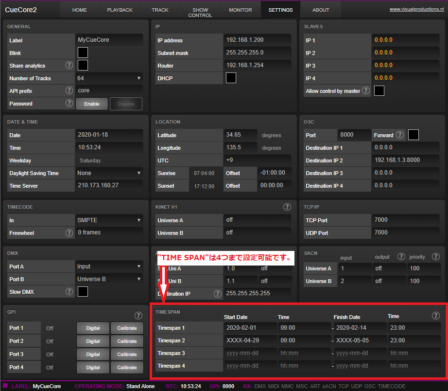Image resolution: width=448 pixels, height=391 pixels.
Task: Open the ABOUT tab
Action: point(321,10)
